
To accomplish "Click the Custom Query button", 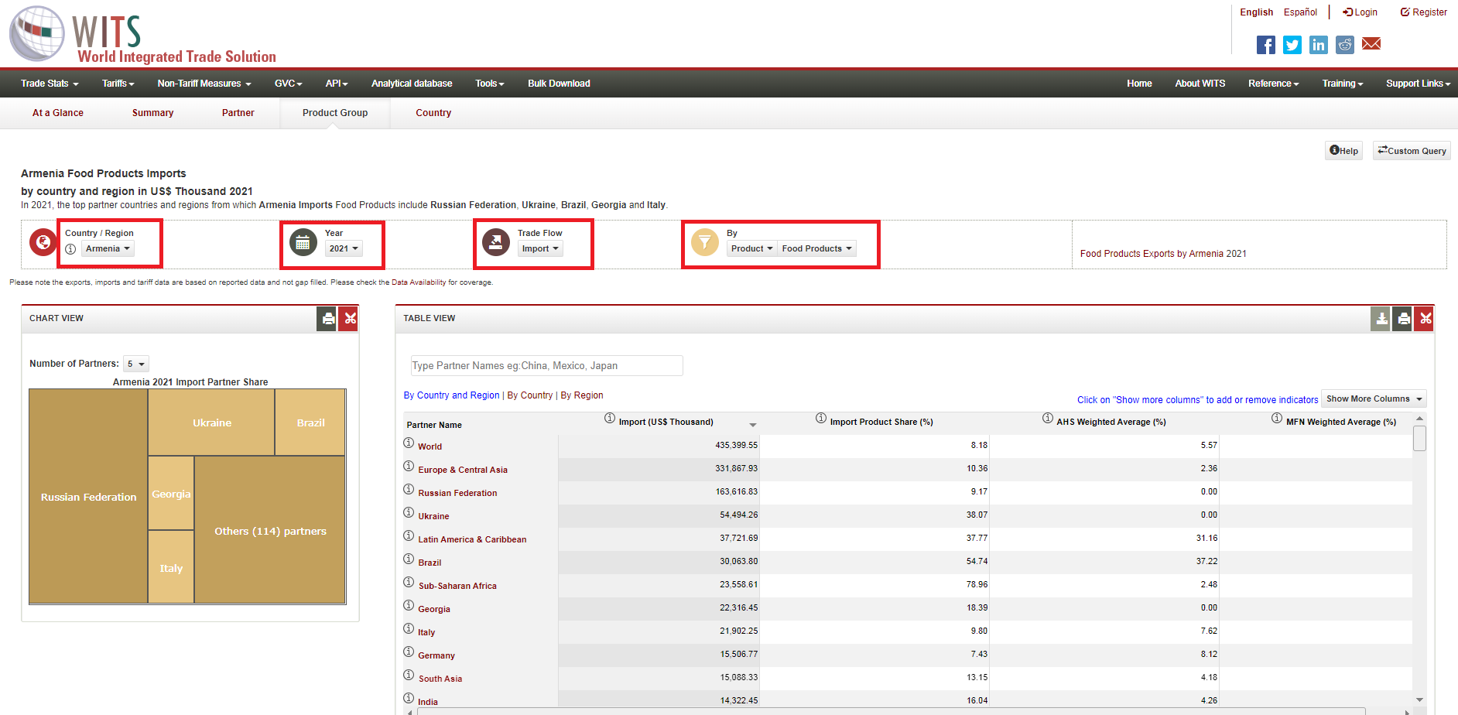I will [x=1411, y=151].
